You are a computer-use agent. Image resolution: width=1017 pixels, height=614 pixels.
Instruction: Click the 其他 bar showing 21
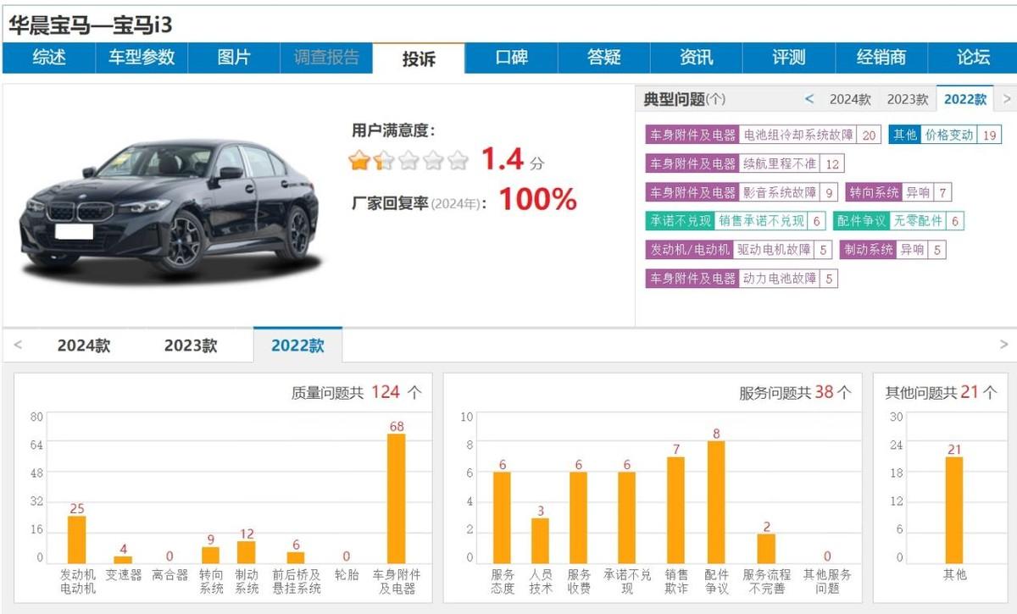[x=954, y=510]
